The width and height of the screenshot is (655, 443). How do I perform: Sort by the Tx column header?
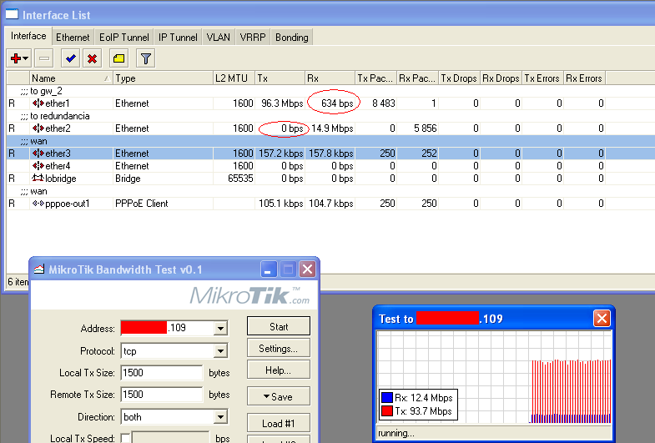280,78
